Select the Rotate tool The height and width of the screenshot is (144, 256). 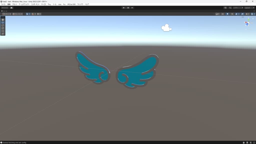point(3,25)
